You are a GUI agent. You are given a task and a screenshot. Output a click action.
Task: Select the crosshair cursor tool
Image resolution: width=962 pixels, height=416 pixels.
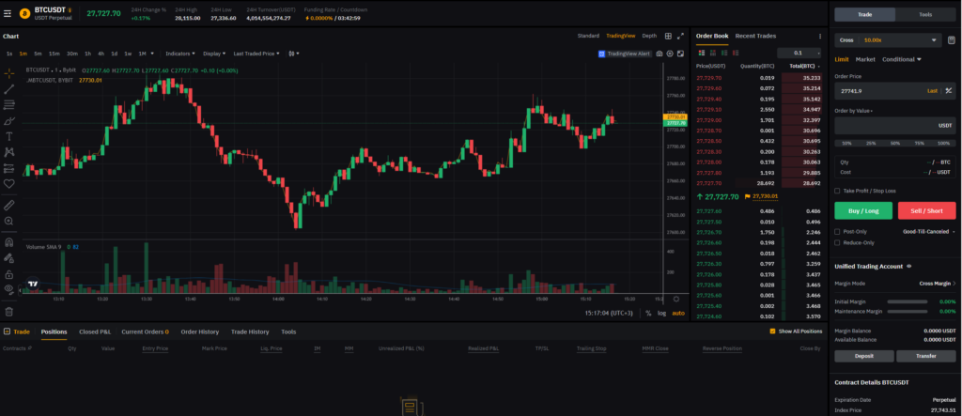coord(9,73)
